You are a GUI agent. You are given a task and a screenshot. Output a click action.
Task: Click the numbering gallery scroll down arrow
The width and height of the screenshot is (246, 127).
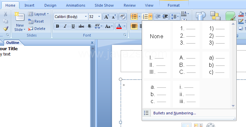pos(233,106)
